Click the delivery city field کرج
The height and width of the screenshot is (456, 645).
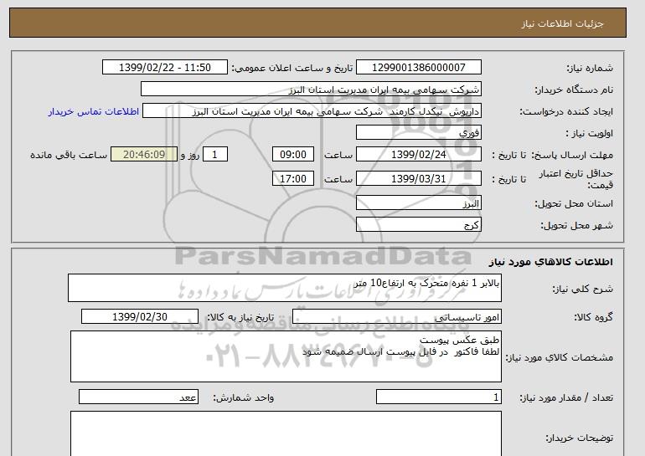[x=418, y=225]
